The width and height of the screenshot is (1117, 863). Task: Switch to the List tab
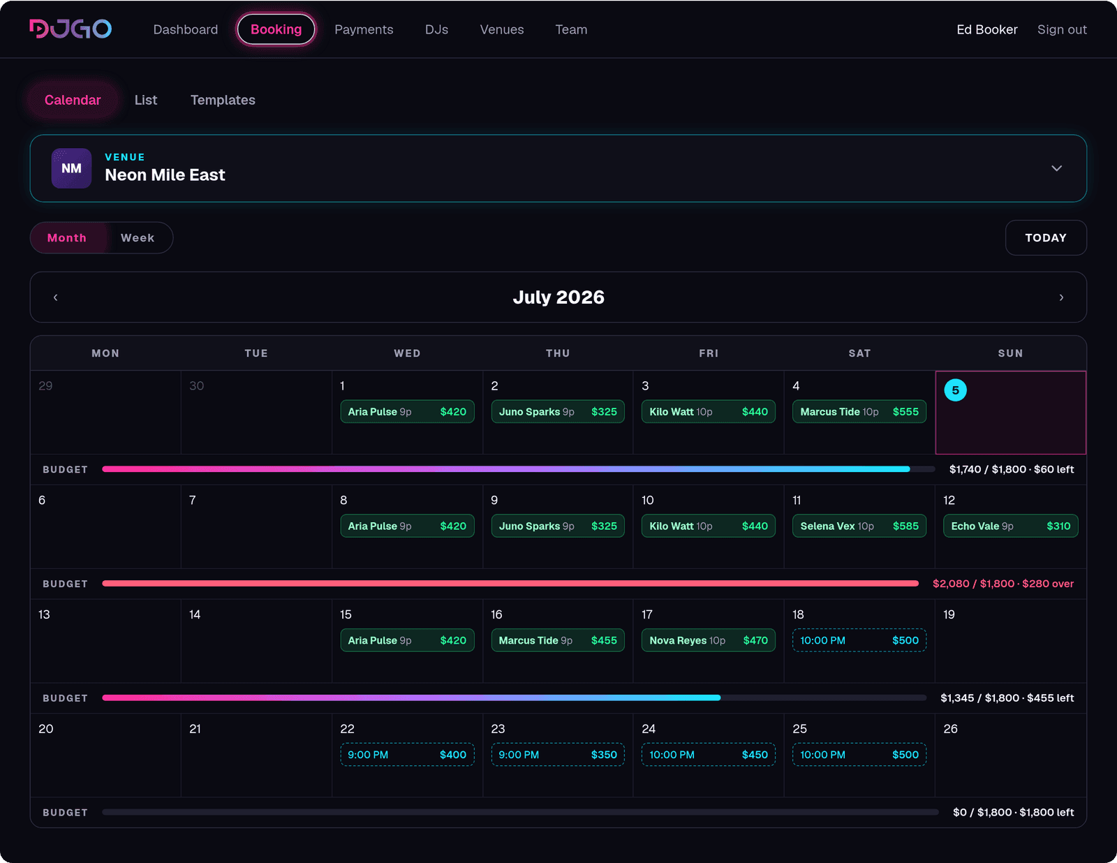coord(146,100)
